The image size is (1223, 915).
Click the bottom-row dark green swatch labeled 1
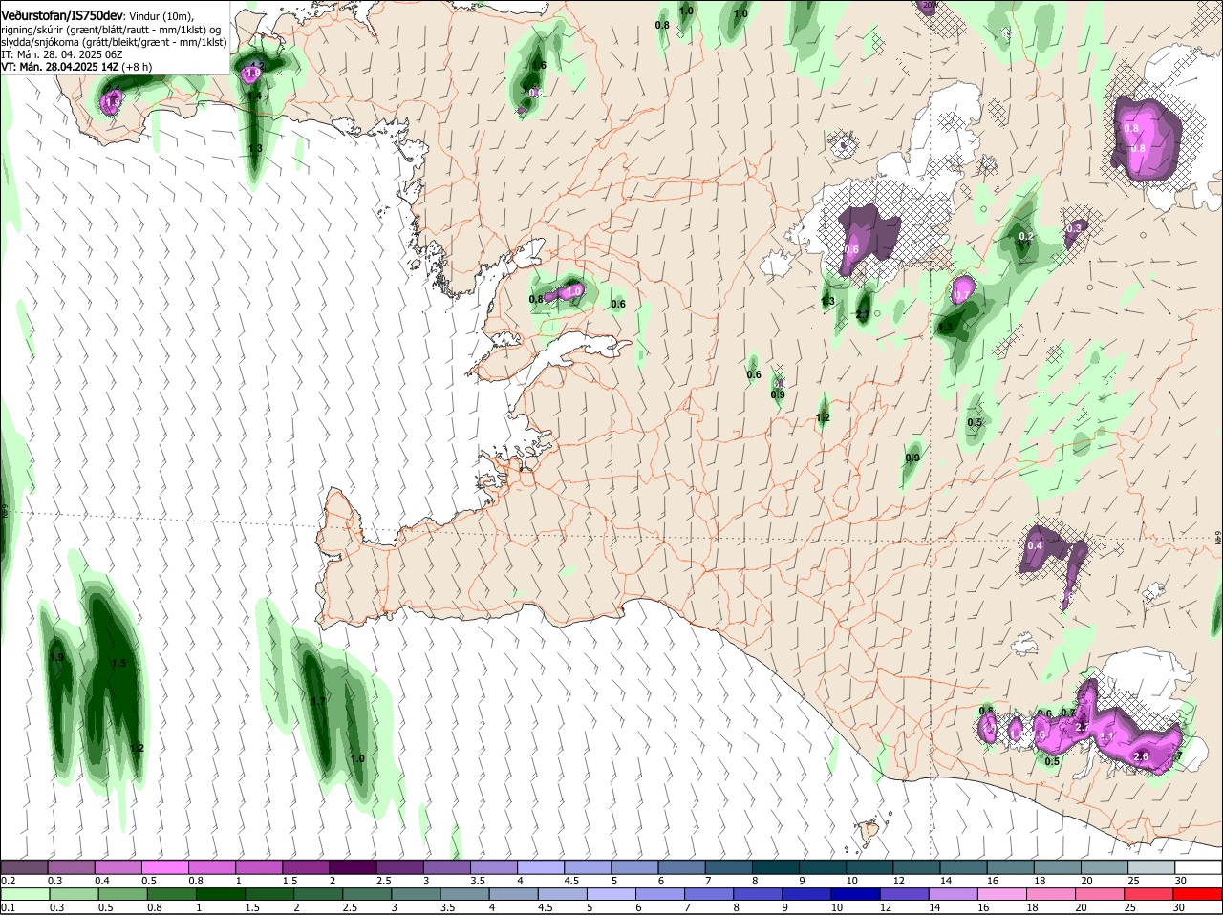coord(220,894)
